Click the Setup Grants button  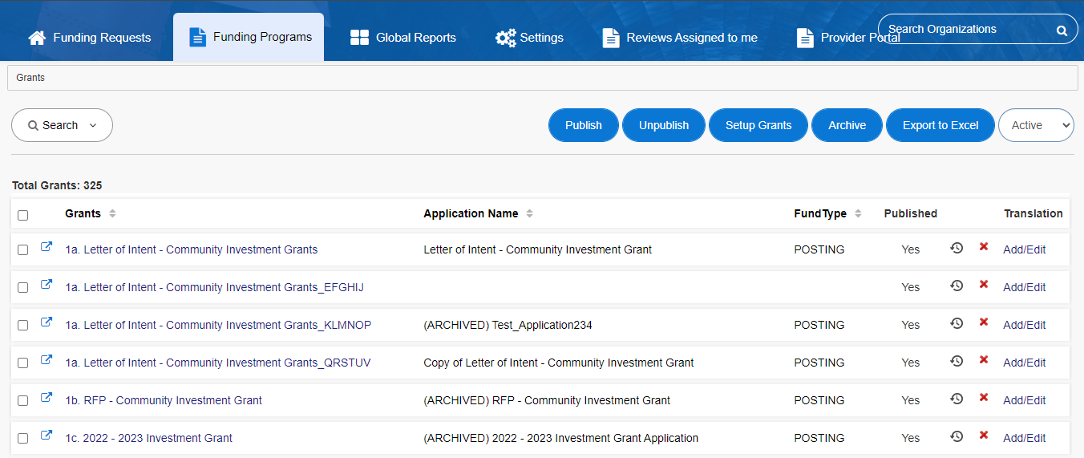tap(758, 125)
